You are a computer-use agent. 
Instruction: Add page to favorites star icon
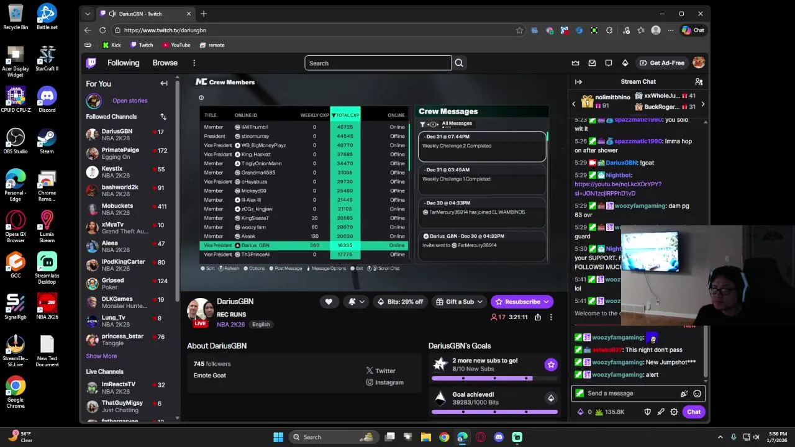[519, 30]
